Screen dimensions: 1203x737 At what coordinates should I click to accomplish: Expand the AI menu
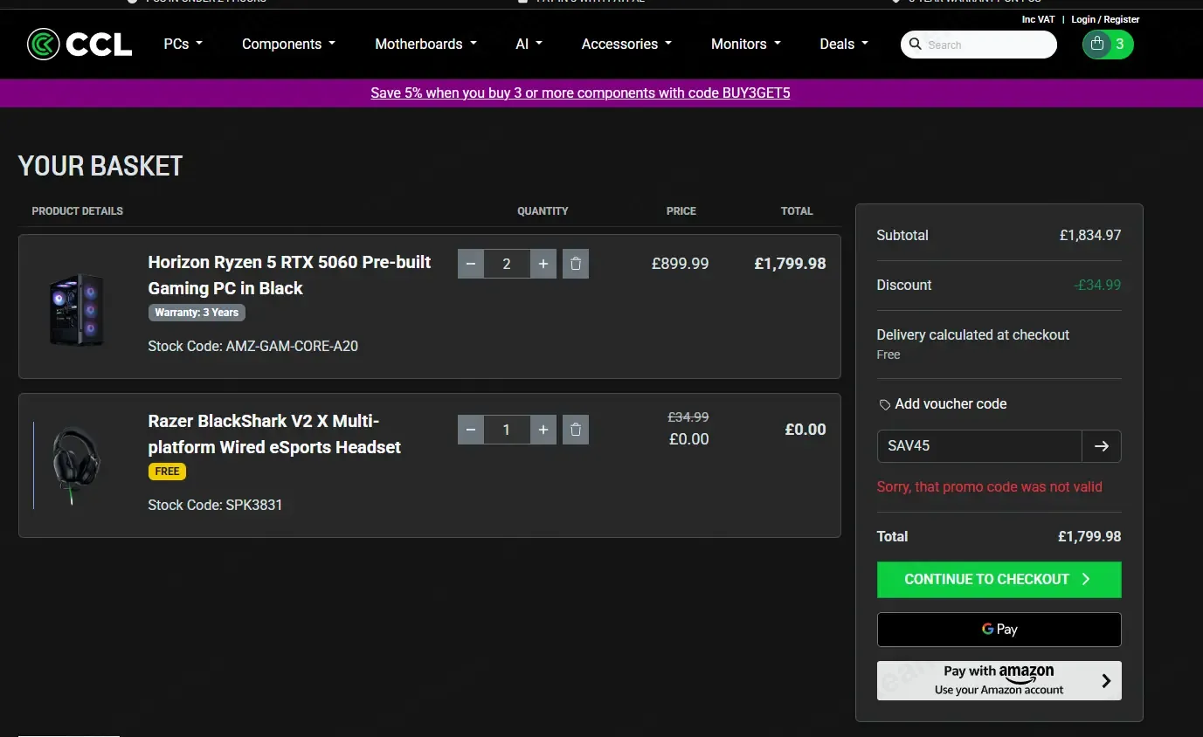coord(529,44)
